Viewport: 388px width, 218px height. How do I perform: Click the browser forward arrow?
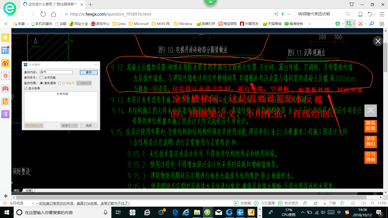point(33,14)
